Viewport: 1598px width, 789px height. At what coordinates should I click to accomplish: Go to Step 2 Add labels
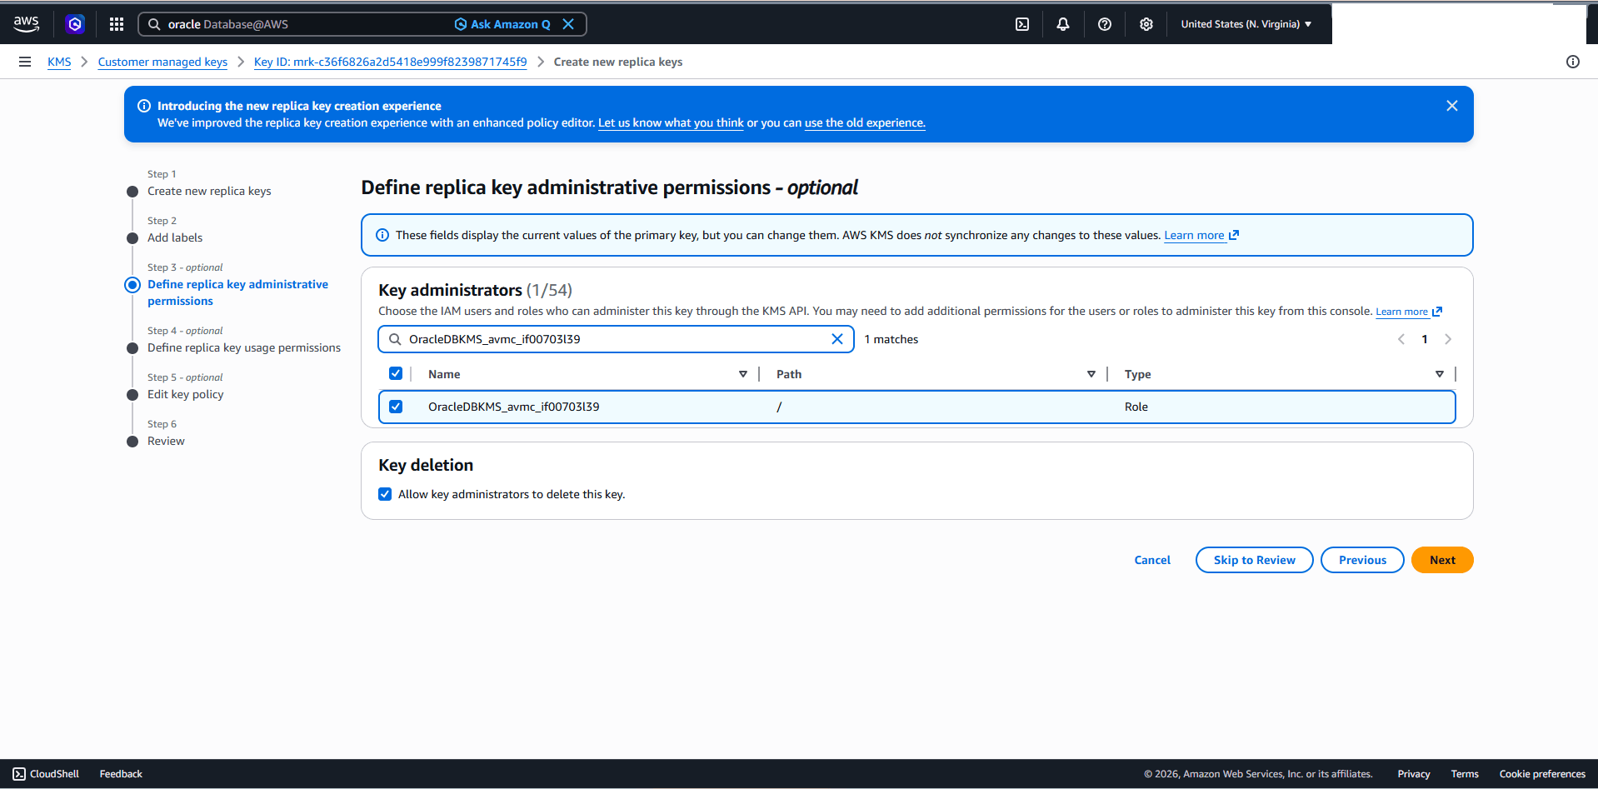[x=175, y=237]
